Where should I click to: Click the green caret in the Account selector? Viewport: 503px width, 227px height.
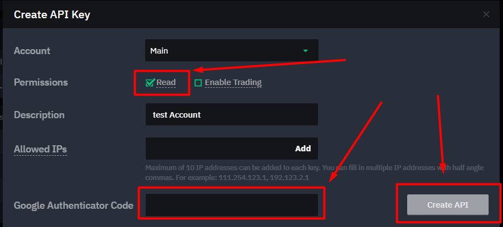305,51
